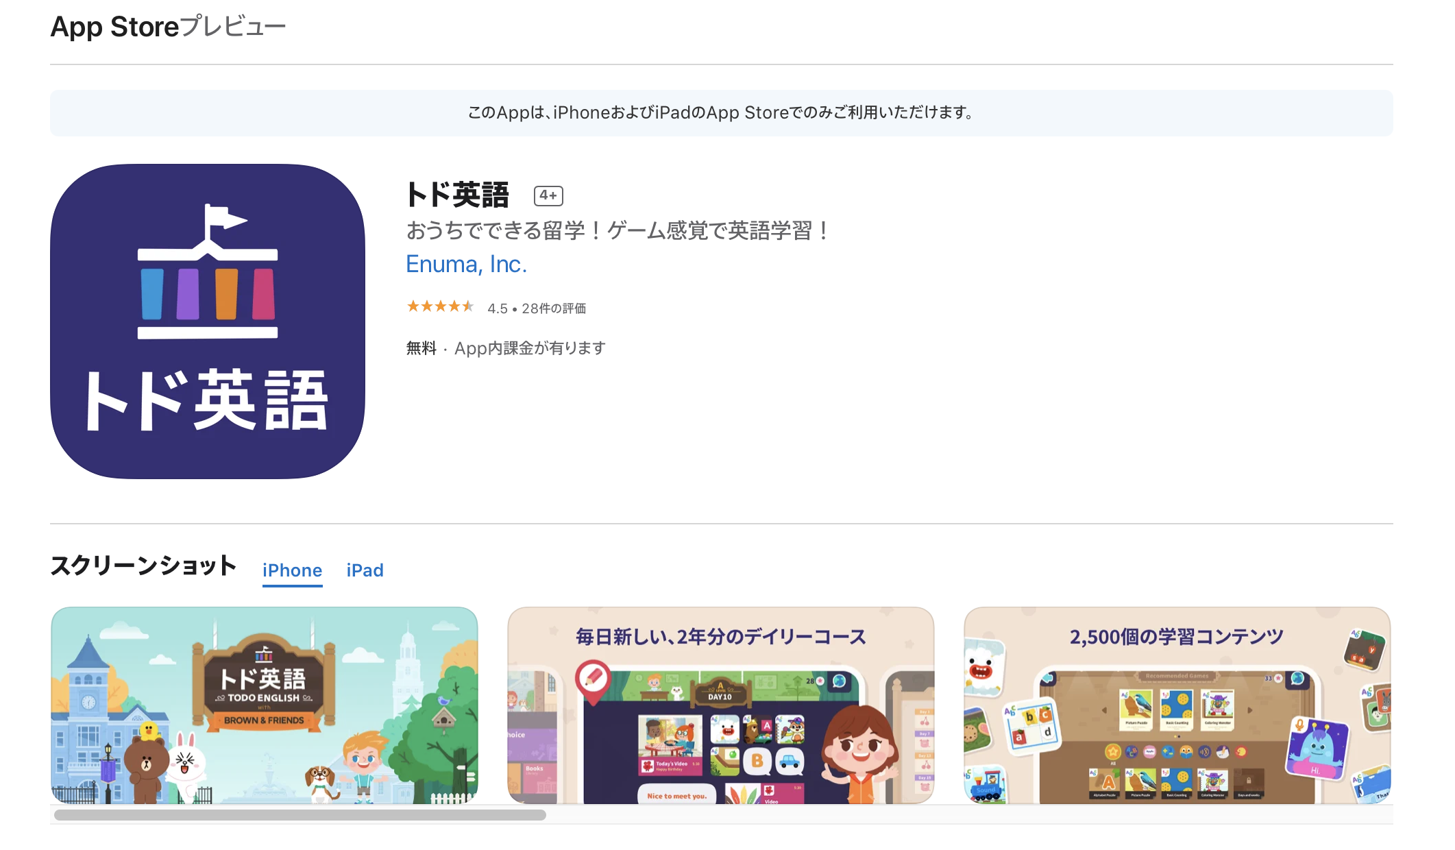Click the 4.5 • 28件の評価 rating text

(x=537, y=308)
